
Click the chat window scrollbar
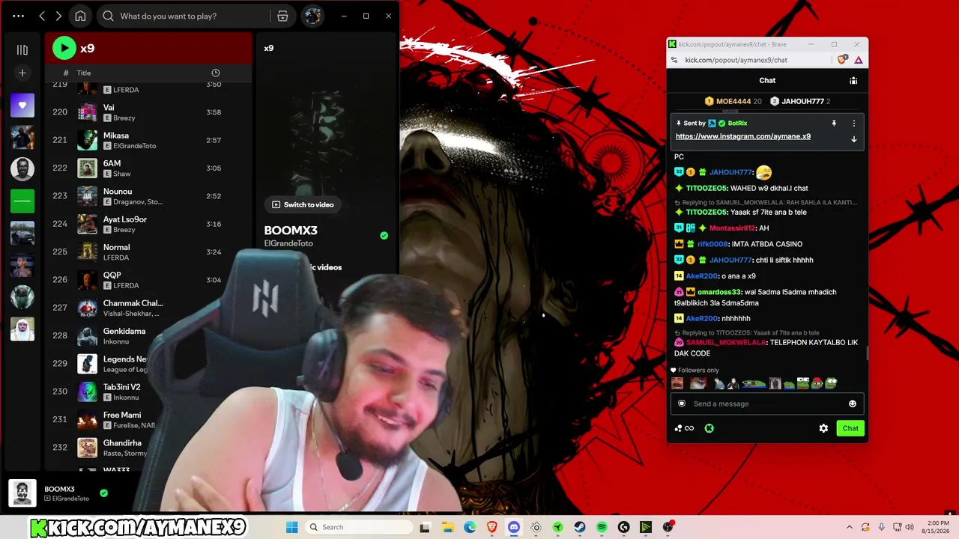click(x=866, y=353)
